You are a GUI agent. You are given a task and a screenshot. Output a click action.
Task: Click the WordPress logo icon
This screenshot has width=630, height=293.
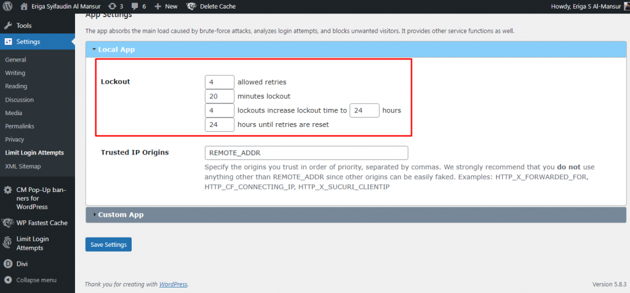[8, 6]
